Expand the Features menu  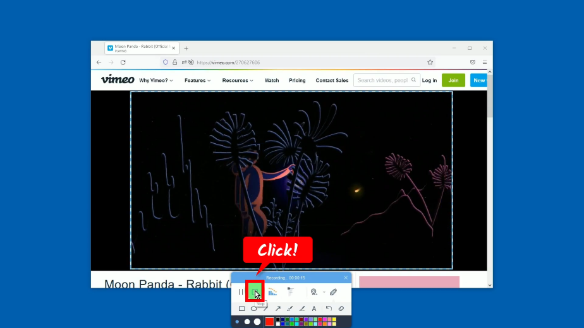pos(197,80)
